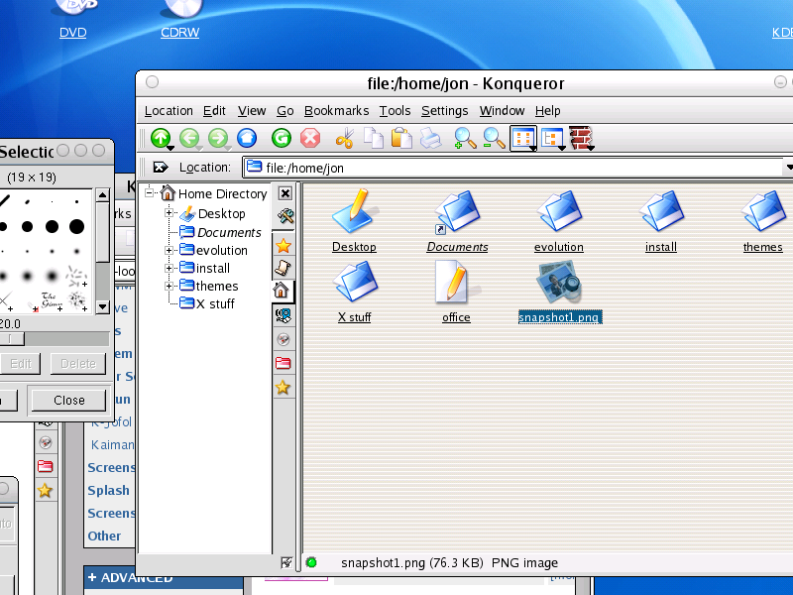Image resolution: width=793 pixels, height=595 pixels.
Task: Select the Icon View toolbar button
Action: pyautogui.click(x=523, y=138)
